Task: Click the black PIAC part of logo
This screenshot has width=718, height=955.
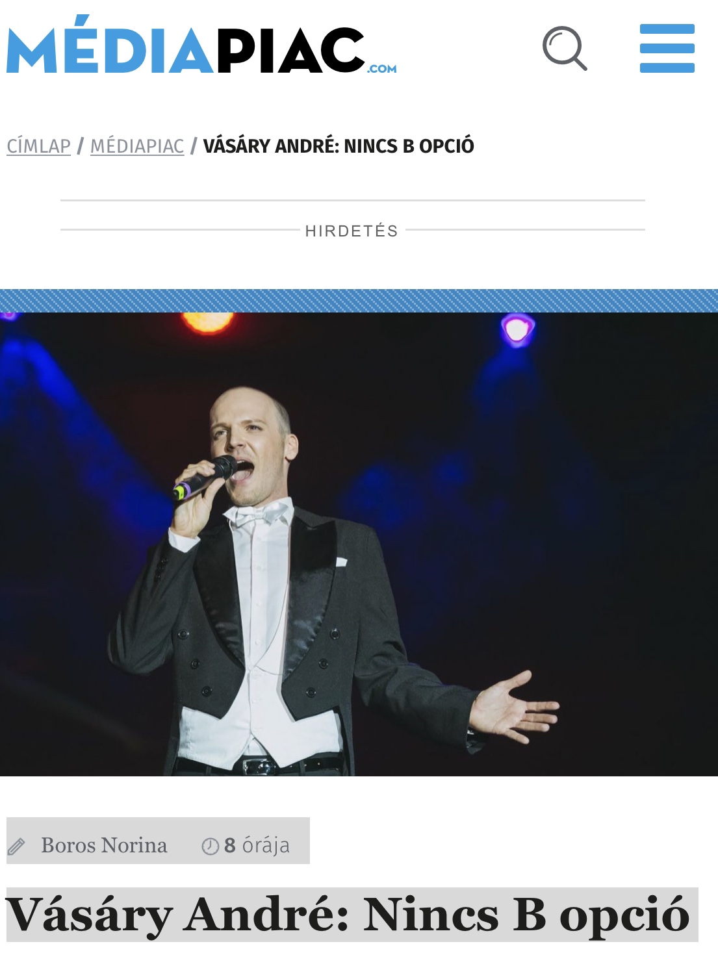Action: (290, 50)
